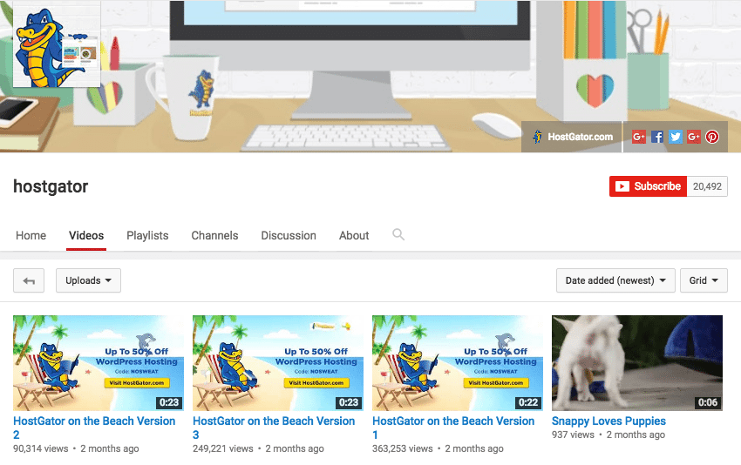Image resolution: width=741 pixels, height=465 pixels.
Task: Click the hostgator channel name heading
Action: (51, 186)
